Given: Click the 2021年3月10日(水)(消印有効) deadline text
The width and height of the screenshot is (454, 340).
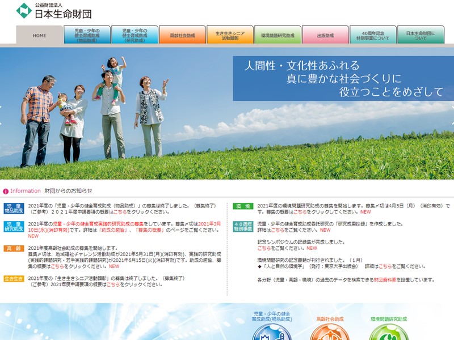Looking at the screenshot, I should 124,227.
